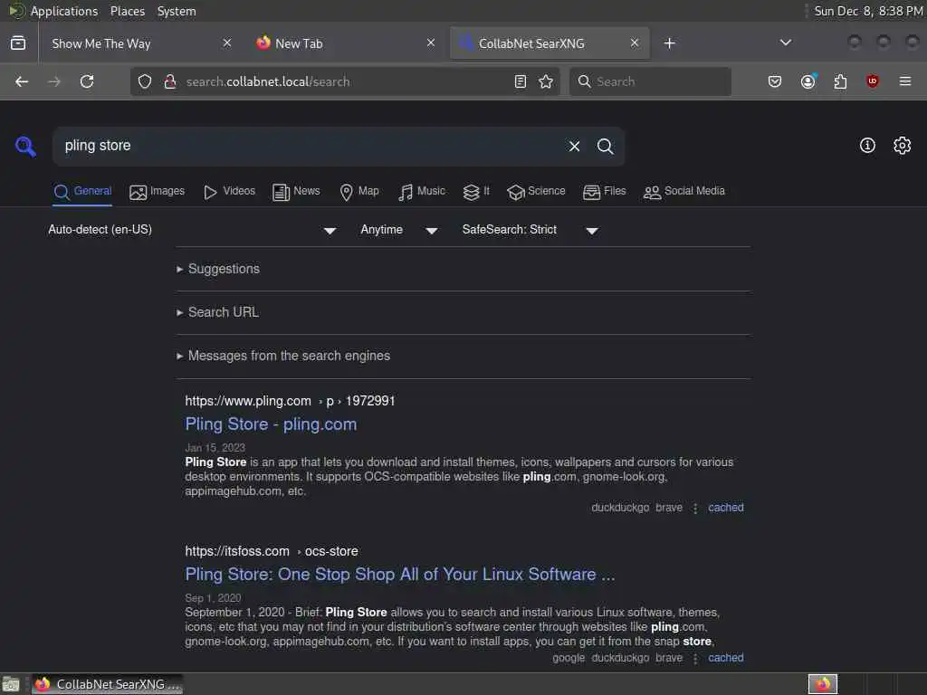Click the https://itsfoss.com result URL
The height and width of the screenshot is (695, 927).
tap(272, 551)
